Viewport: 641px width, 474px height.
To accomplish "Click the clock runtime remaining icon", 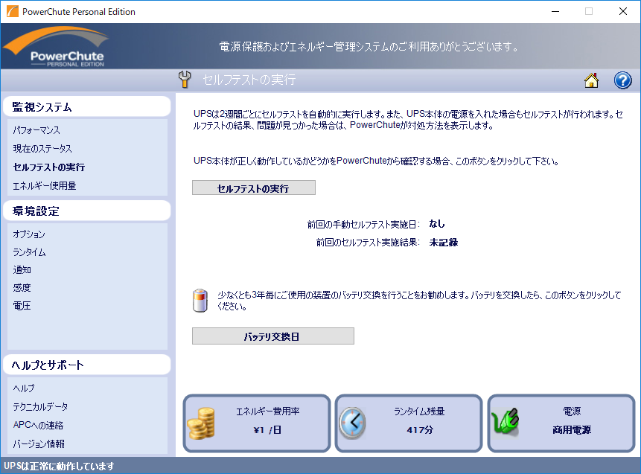I will coord(352,423).
